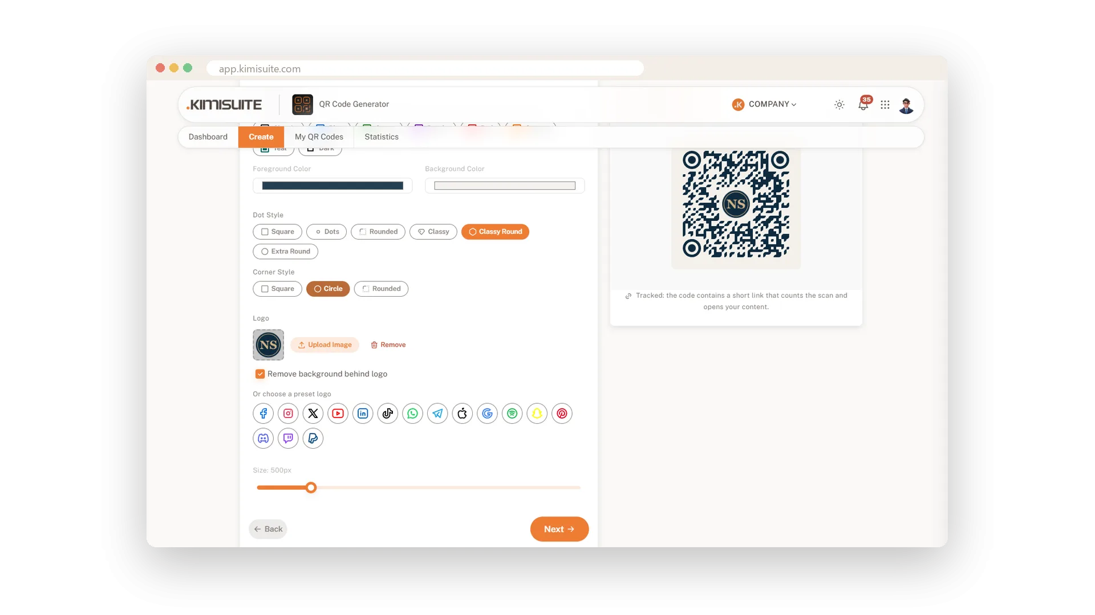Choose the LinkedIn preset logo
Image resolution: width=1095 pixels, height=615 pixels.
363,413
